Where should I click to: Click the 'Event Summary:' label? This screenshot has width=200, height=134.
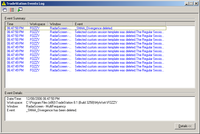pos(15,18)
